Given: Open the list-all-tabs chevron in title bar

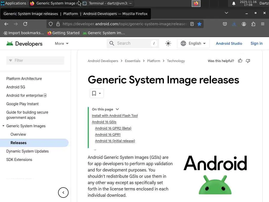Looking at the screenshot, I should pos(226,13).
